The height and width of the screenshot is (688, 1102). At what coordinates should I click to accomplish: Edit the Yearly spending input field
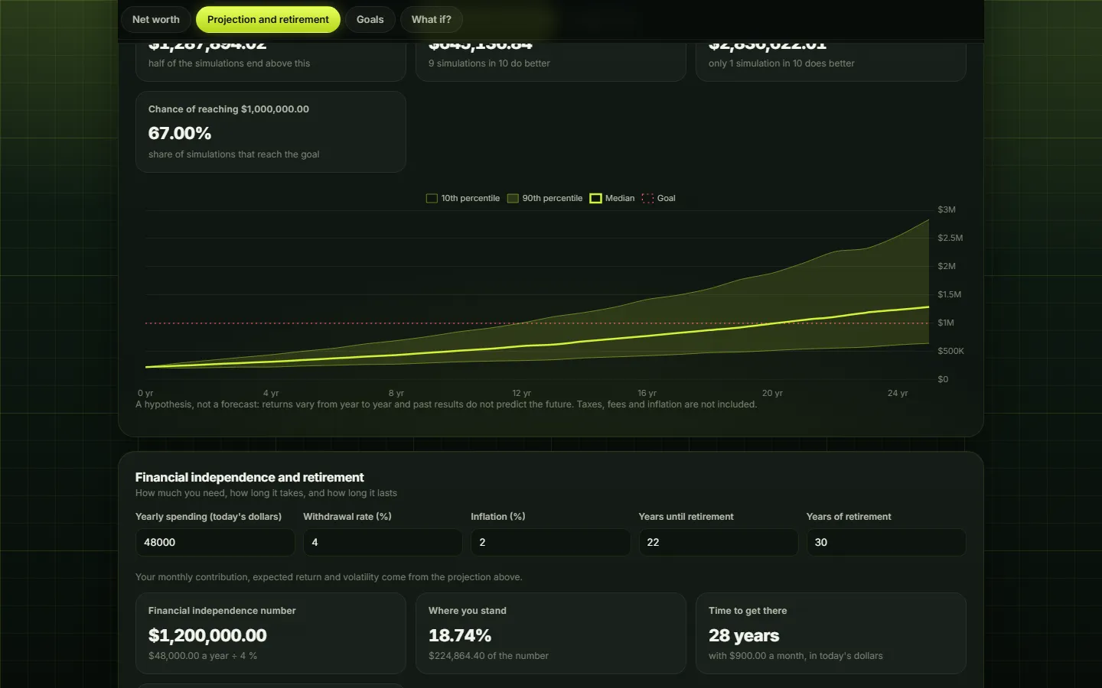[x=215, y=542]
